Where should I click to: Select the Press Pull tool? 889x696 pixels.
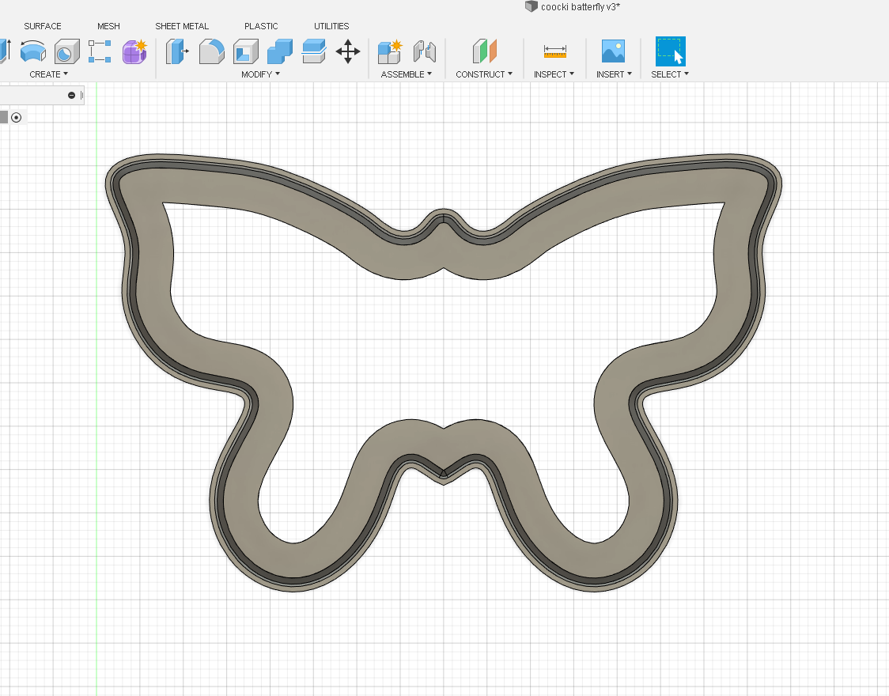tap(177, 51)
